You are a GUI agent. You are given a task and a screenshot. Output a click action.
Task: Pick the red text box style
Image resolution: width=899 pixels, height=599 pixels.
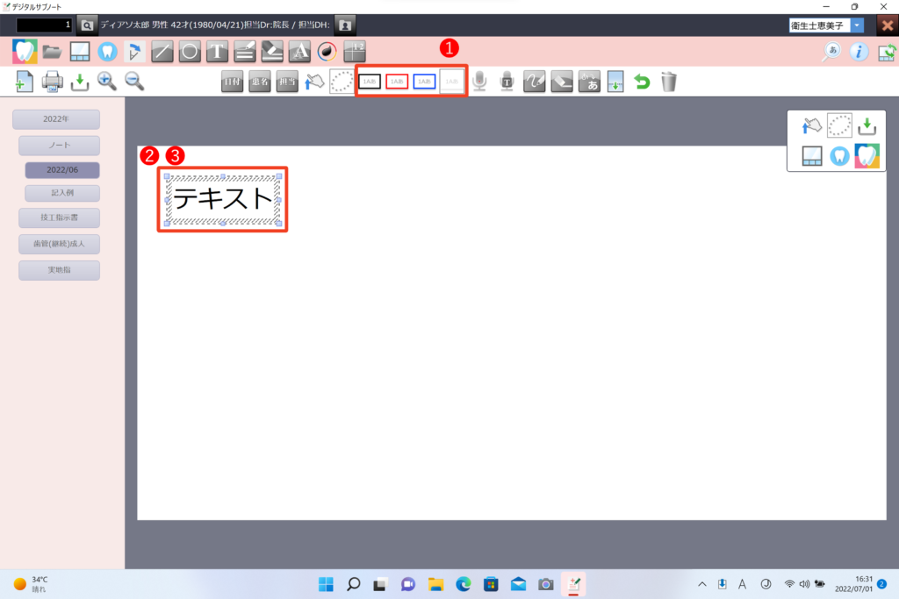[397, 82]
